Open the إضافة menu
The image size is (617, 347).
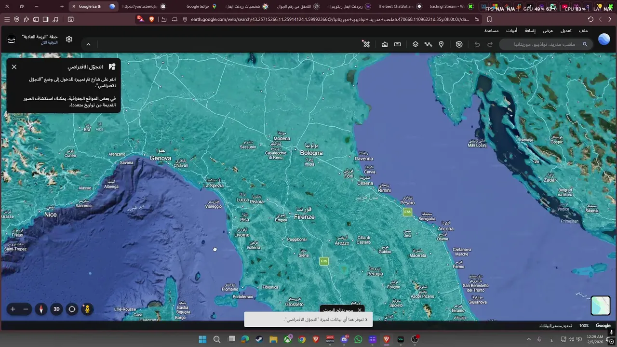click(x=530, y=31)
